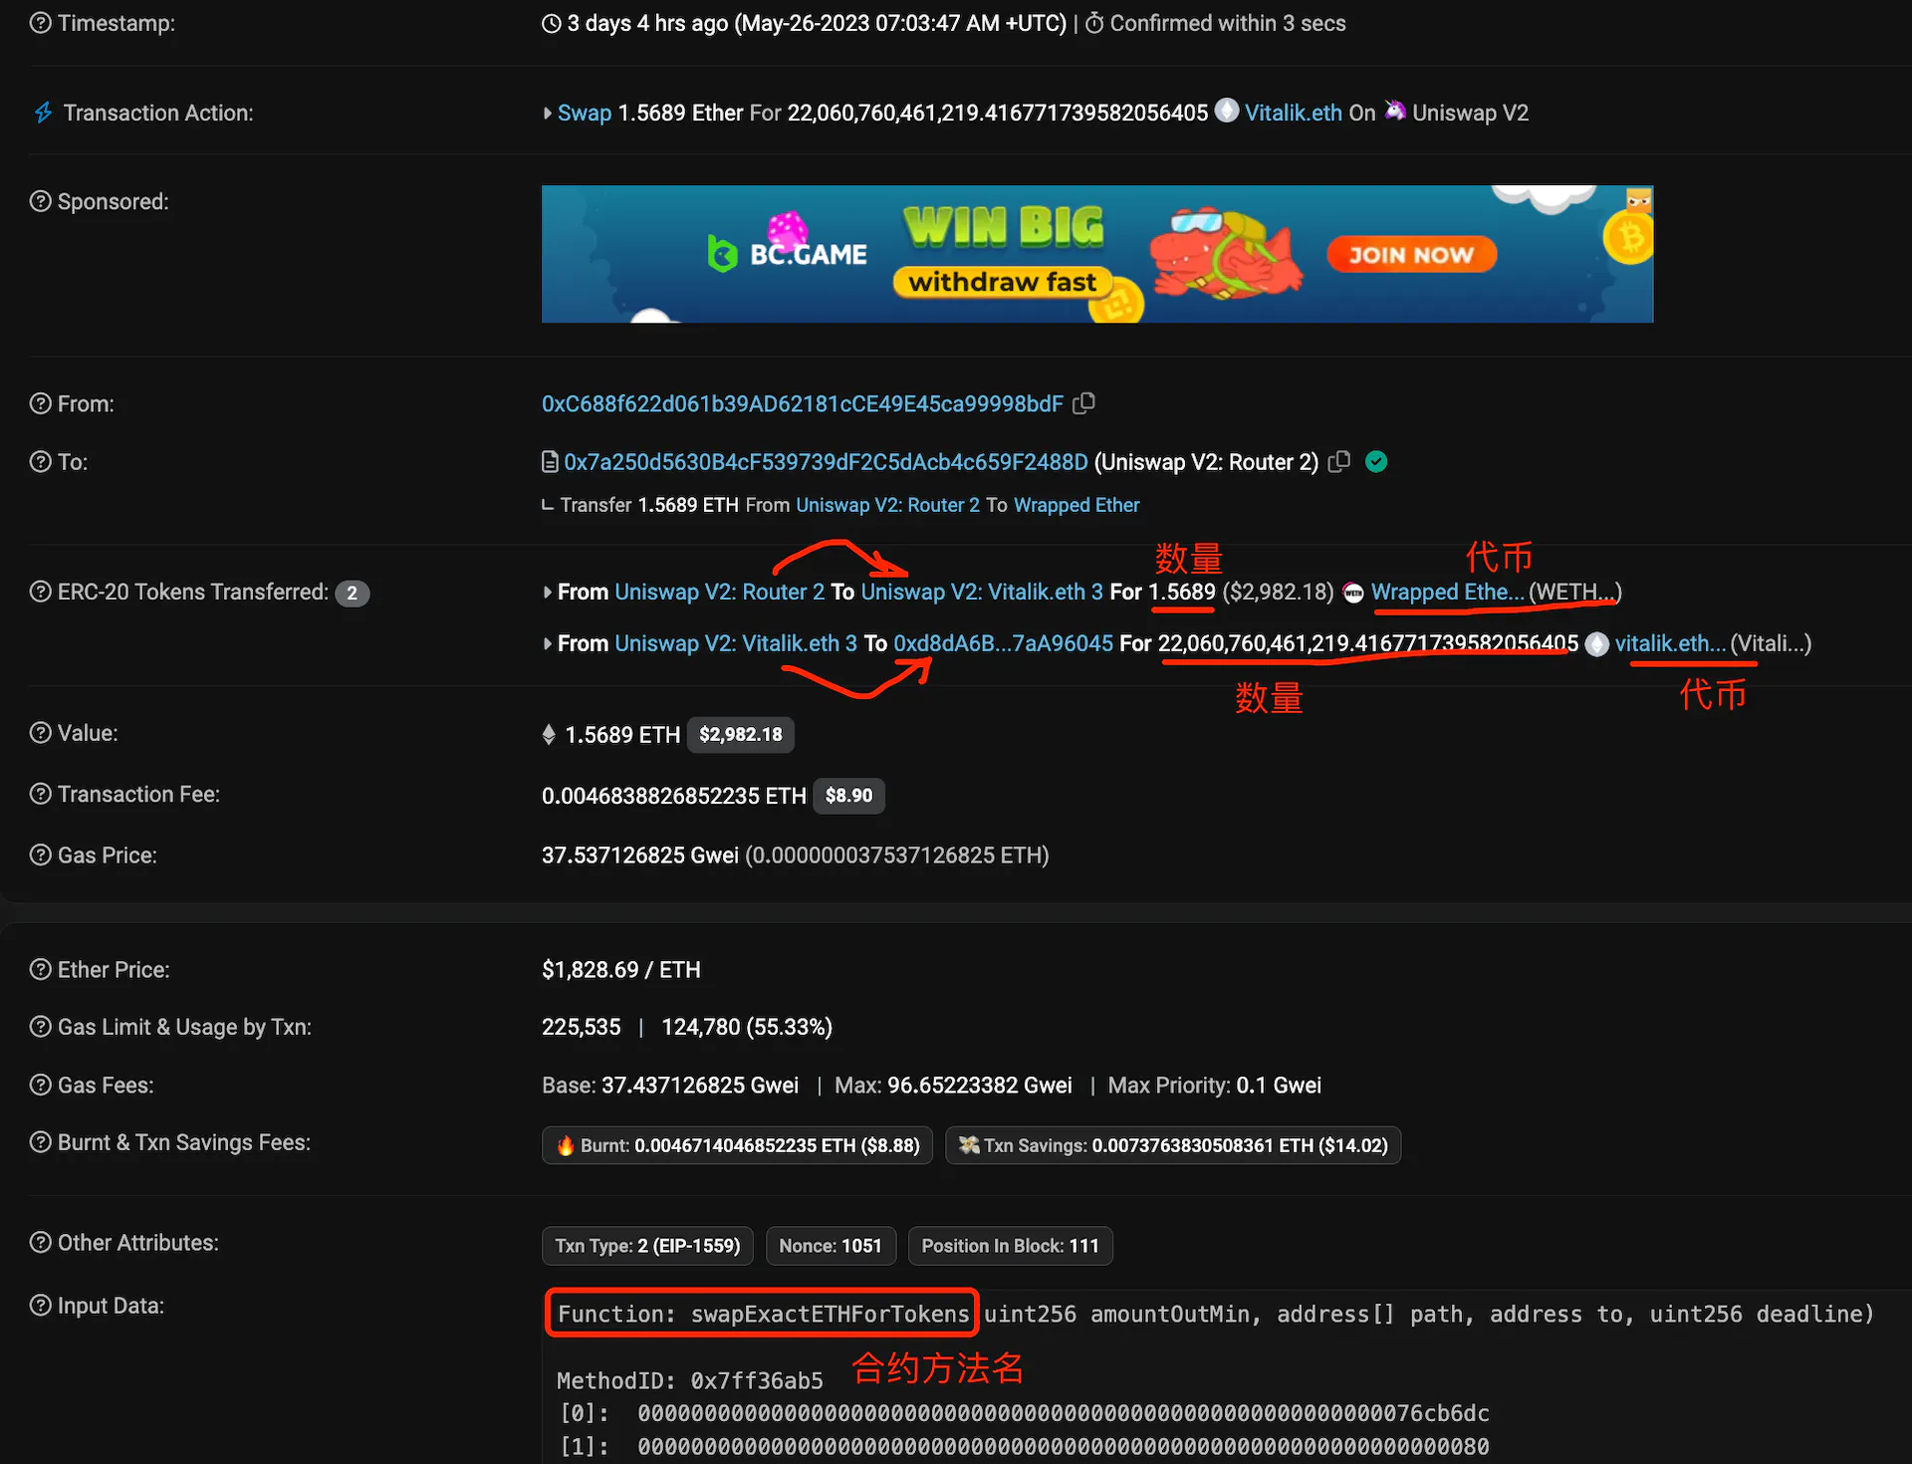This screenshot has width=1912, height=1464.
Task: Open the Wrapped Ether link in the internal transfer line
Action: [1076, 505]
